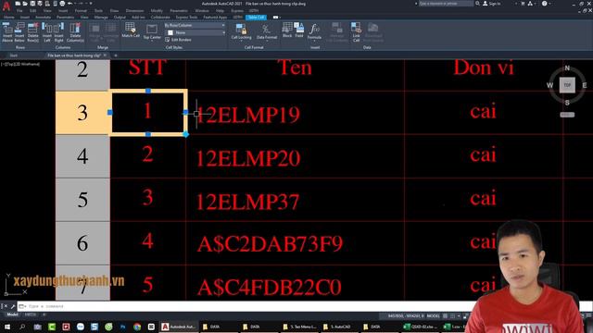Open the Format menu in menu bar
The image size is (593, 333).
coord(81,10)
